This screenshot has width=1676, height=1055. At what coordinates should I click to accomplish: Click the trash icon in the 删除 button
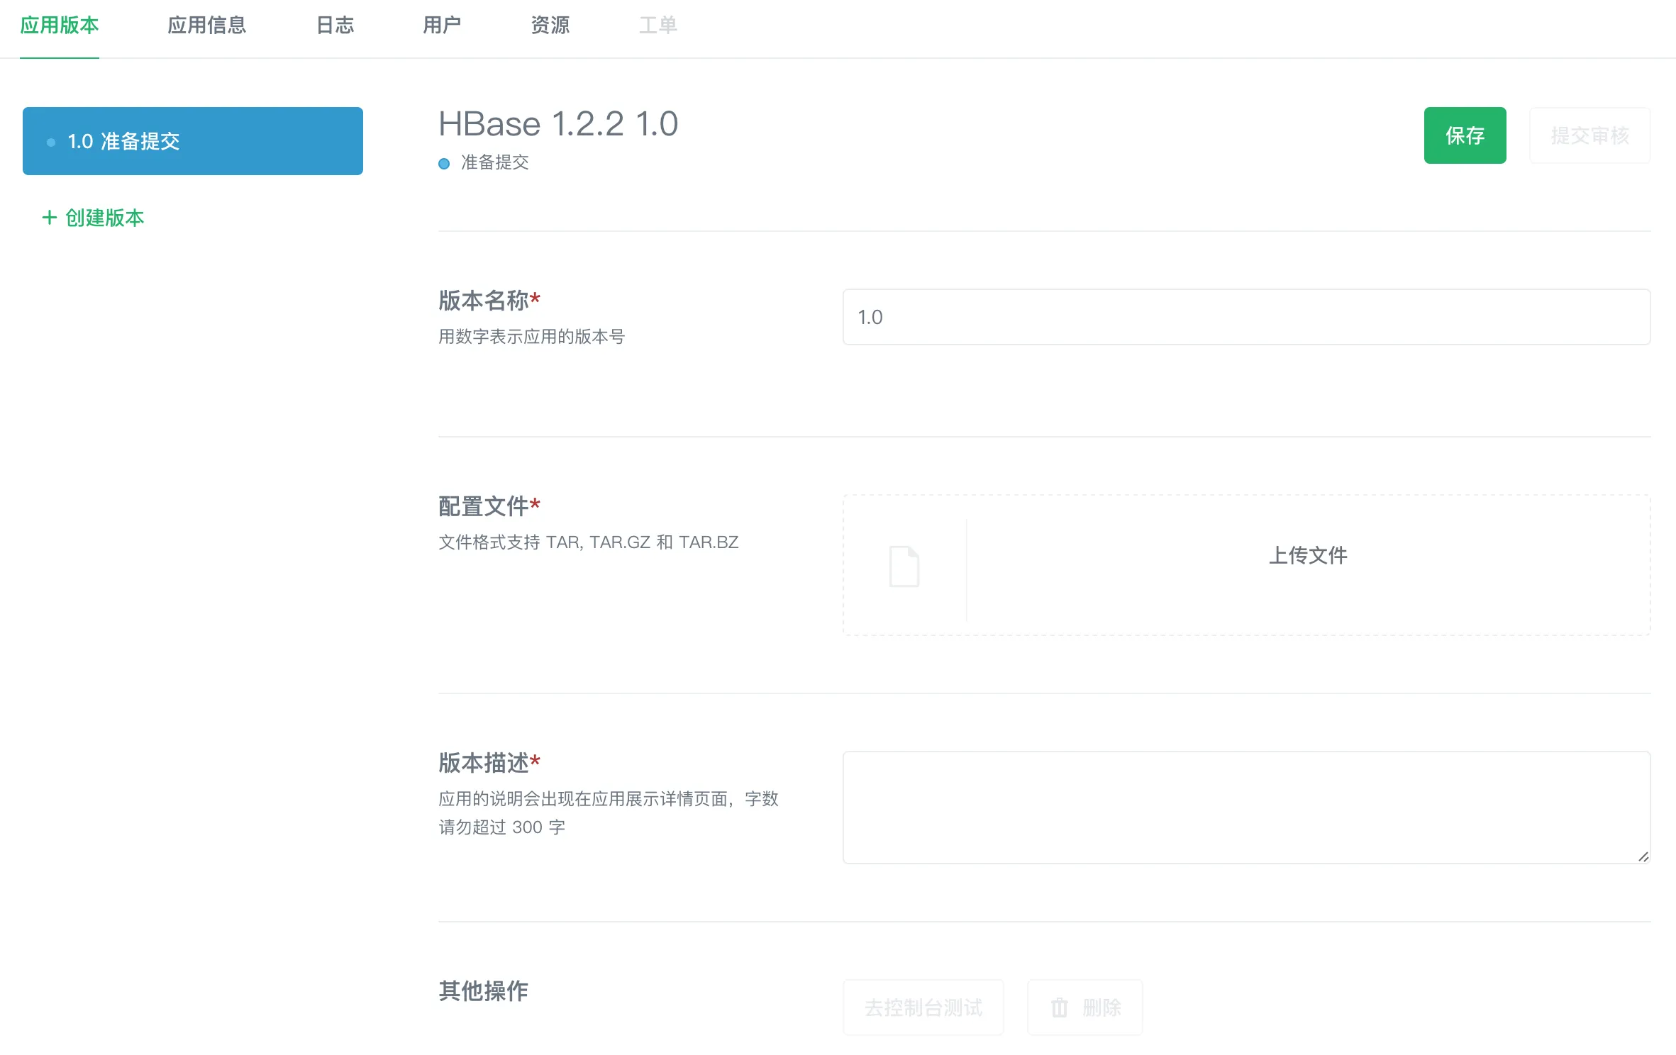tap(1060, 1007)
